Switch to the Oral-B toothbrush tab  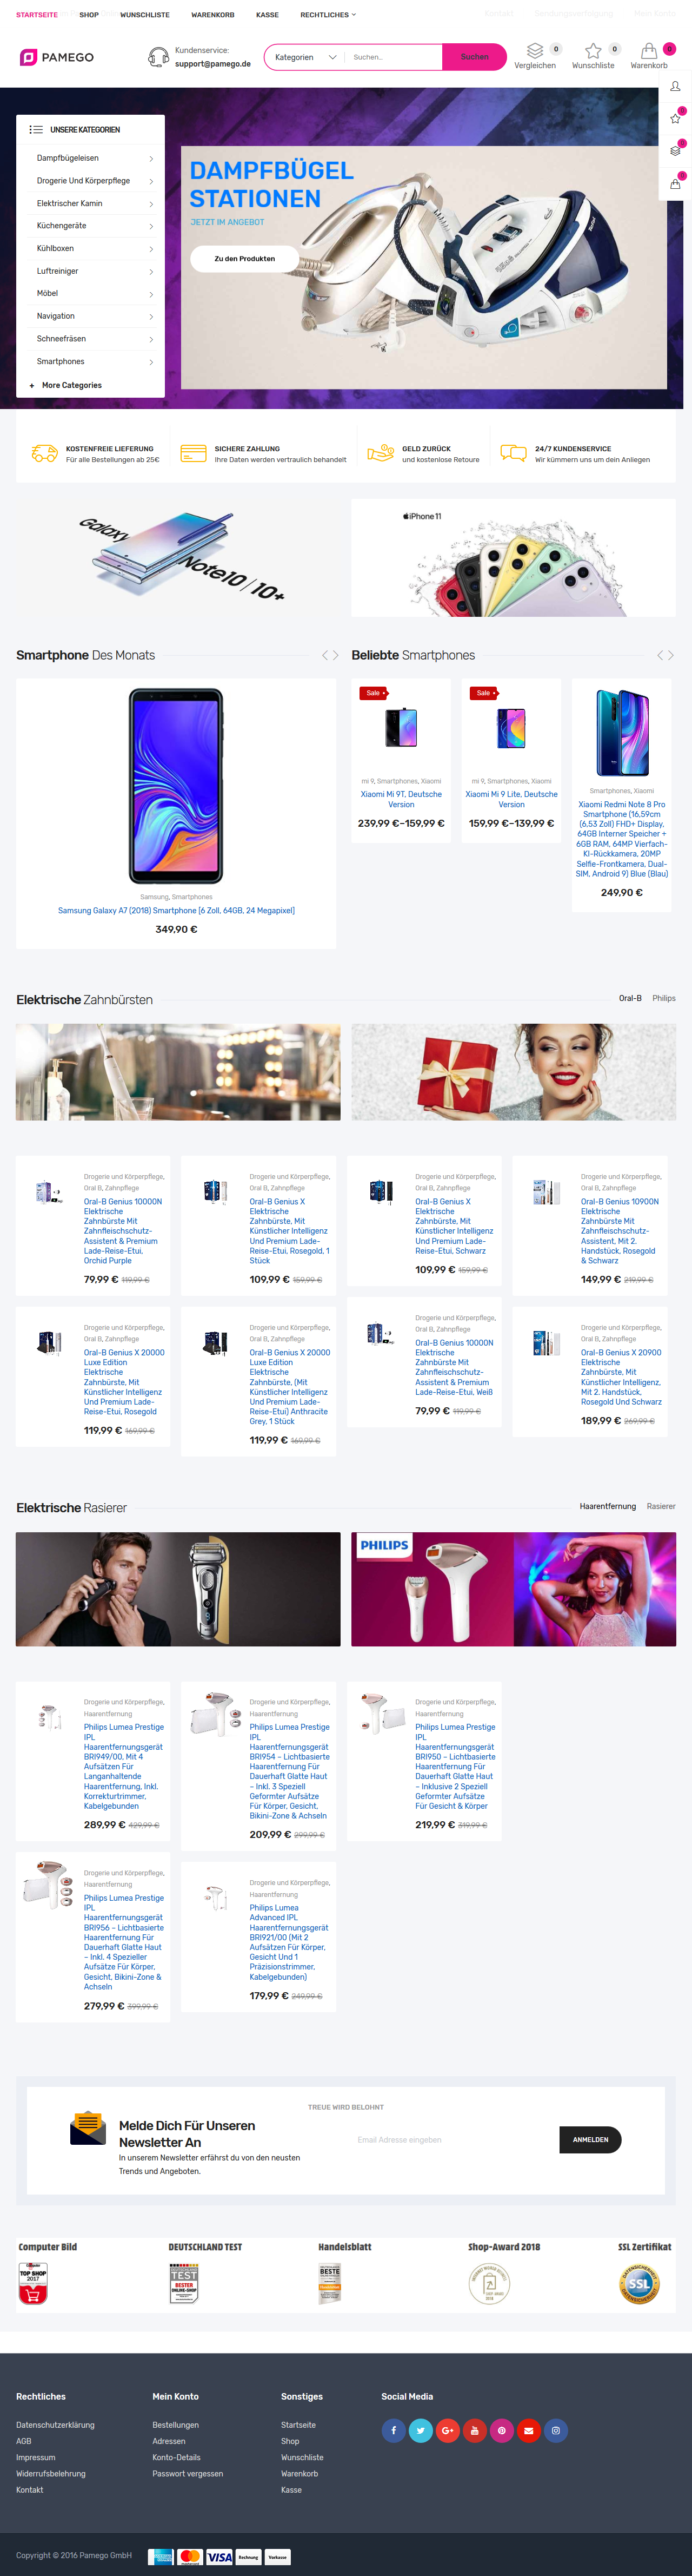pyautogui.click(x=630, y=998)
